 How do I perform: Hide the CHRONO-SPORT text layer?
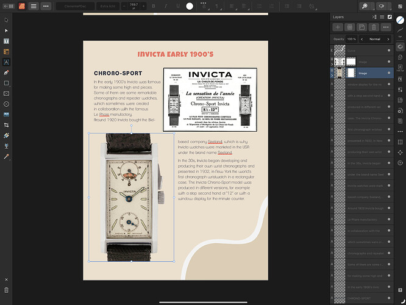coord(389,298)
